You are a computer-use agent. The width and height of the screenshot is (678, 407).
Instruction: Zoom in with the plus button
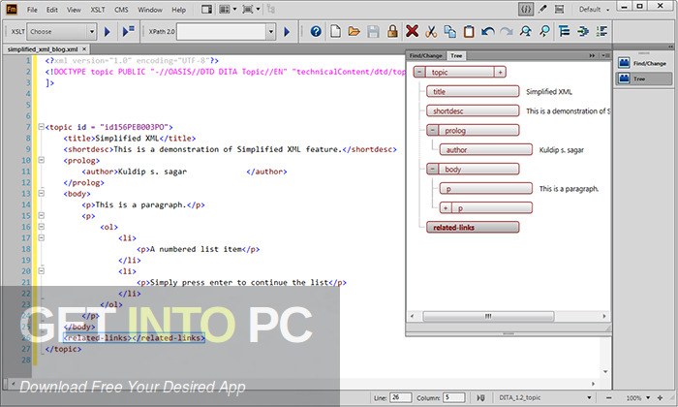(660, 397)
